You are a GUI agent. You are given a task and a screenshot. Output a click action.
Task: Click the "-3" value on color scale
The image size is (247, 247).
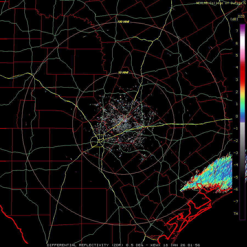point(236,153)
